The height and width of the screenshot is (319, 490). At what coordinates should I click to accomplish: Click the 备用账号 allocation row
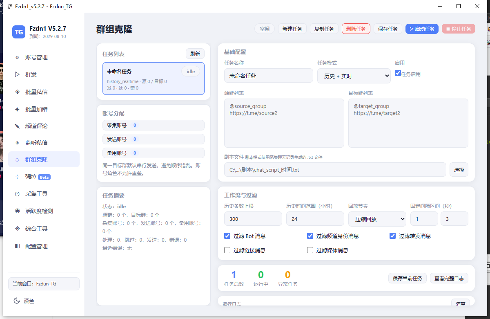(154, 153)
